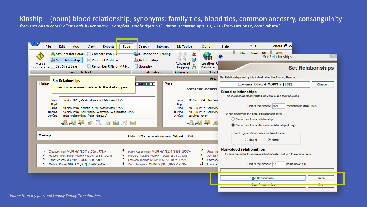Image resolution: width=367 pixels, height=207 pixels.
Task: Switch to the Add tab
Action: tap(76, 46)
